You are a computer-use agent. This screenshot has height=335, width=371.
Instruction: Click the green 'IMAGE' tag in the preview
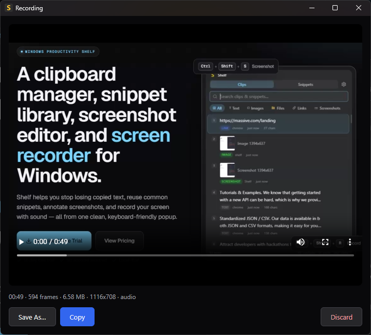coord(226,155)
